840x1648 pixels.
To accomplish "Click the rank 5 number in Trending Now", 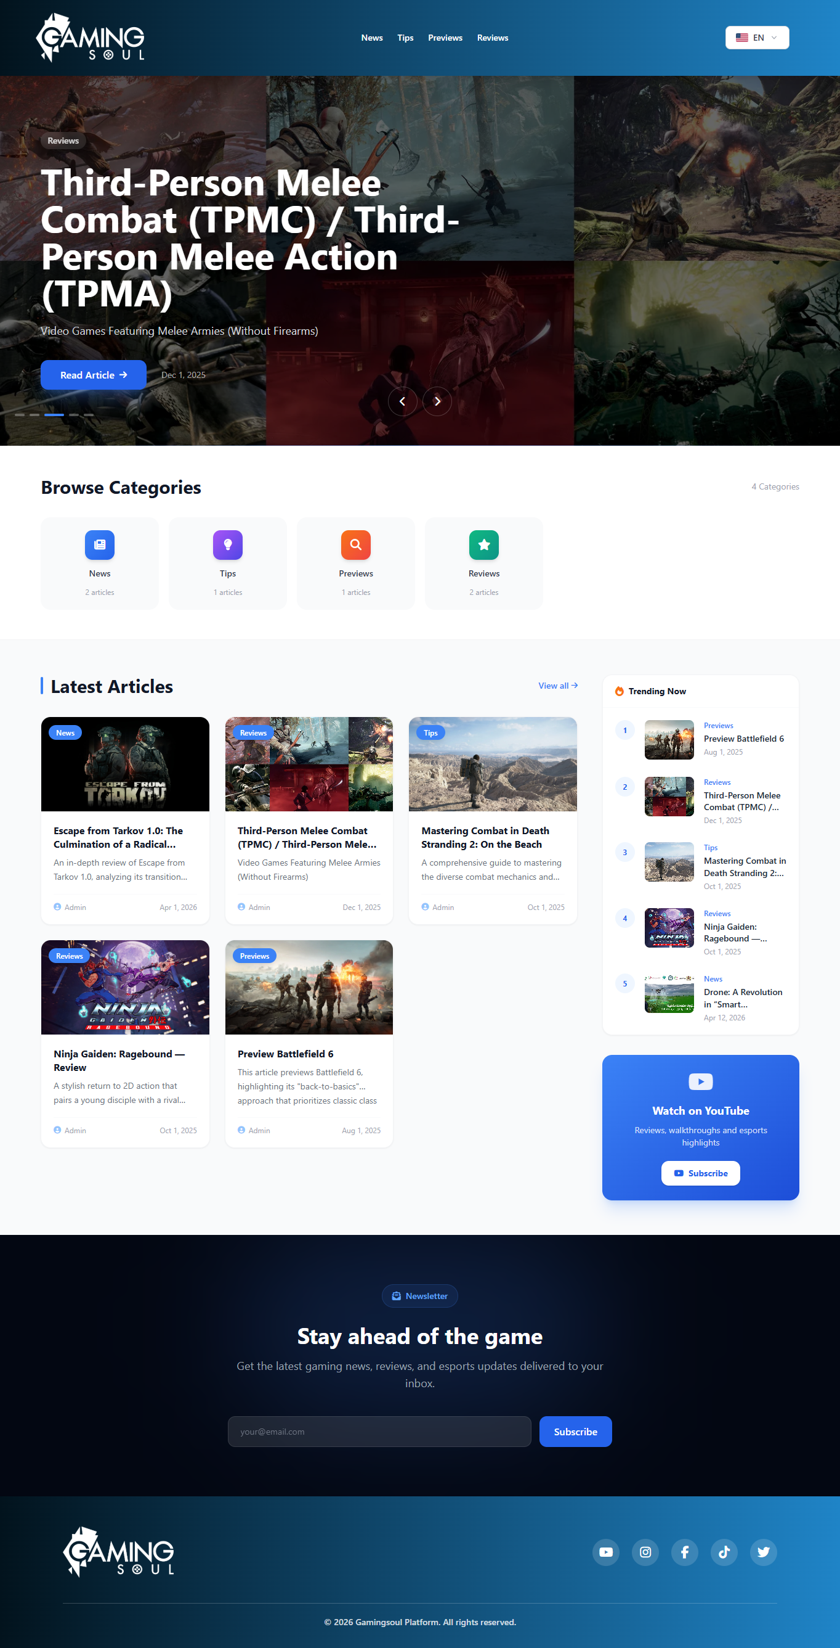I will click(x=624, y=984).
